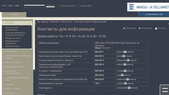Click the kaibemaks@emta.ee email link

click(x=127, y=60)
